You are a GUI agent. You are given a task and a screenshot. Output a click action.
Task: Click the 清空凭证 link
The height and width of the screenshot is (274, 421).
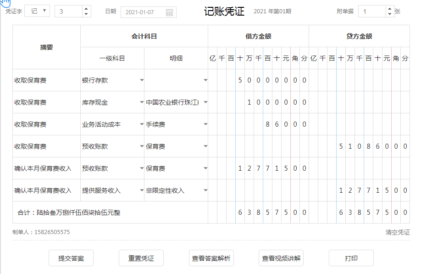tap(398, 232)
